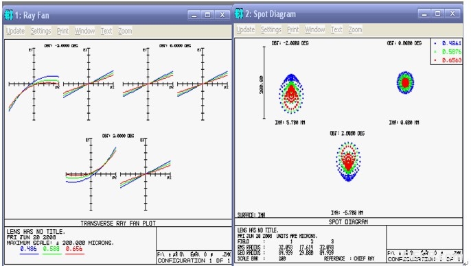Maximize the Ray Fan window

207,14
